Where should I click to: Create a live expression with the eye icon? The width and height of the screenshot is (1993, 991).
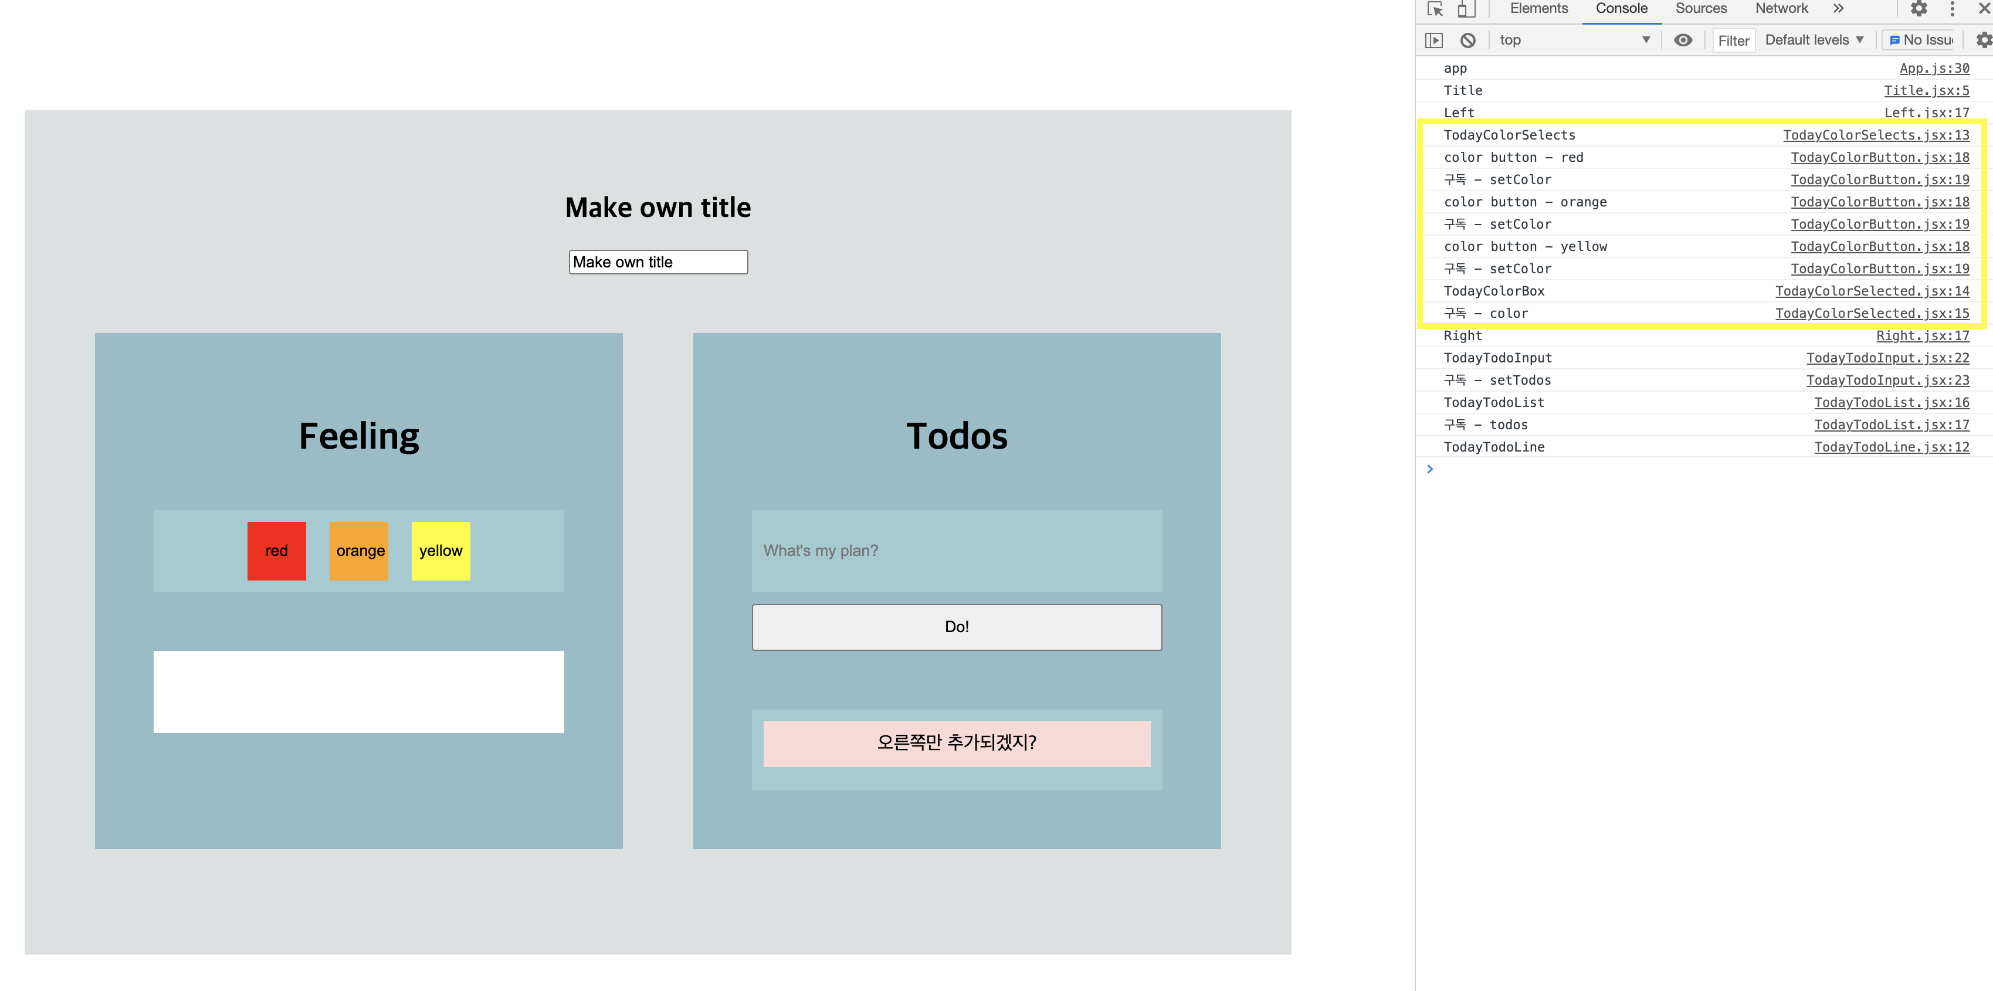point(1683,40)
